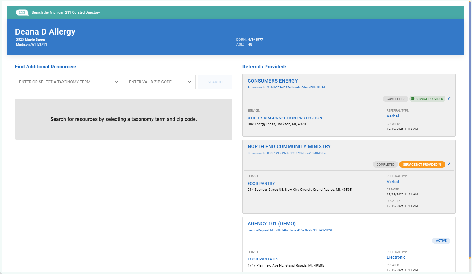Screen dimensions: 472x274
Task: Open the Agency 101 (Demo) link
Action: click(271, 223)
